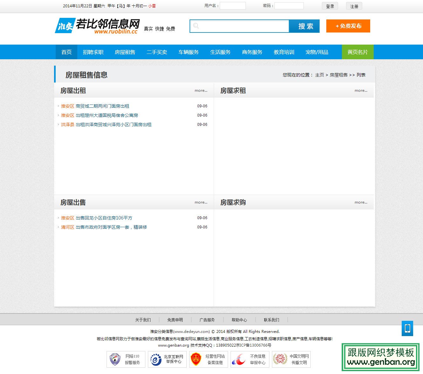
Task: Click the 中国文明网传播文明 icon
Action: 280,359
